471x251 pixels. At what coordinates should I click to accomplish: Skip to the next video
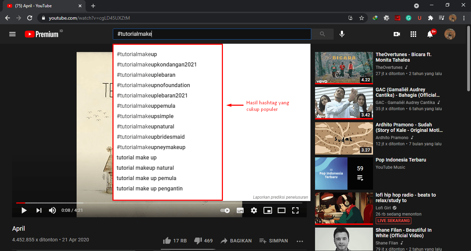[39, 210]
